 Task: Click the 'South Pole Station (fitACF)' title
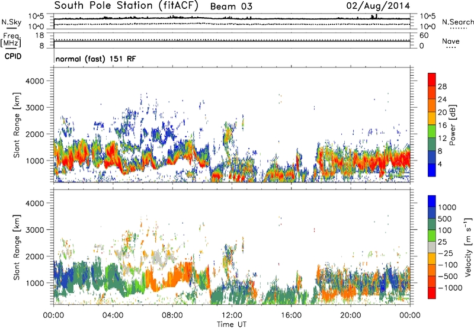(x=126, y=6)
